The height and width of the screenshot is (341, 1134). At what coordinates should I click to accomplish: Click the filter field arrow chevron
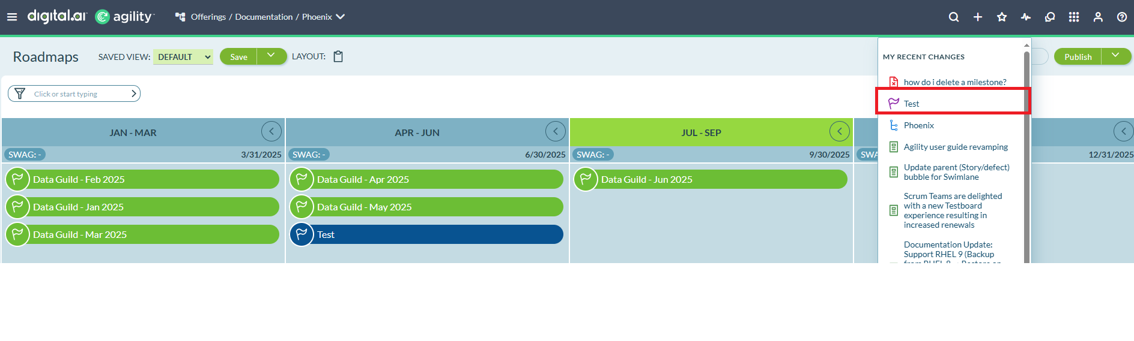(133, 93)
